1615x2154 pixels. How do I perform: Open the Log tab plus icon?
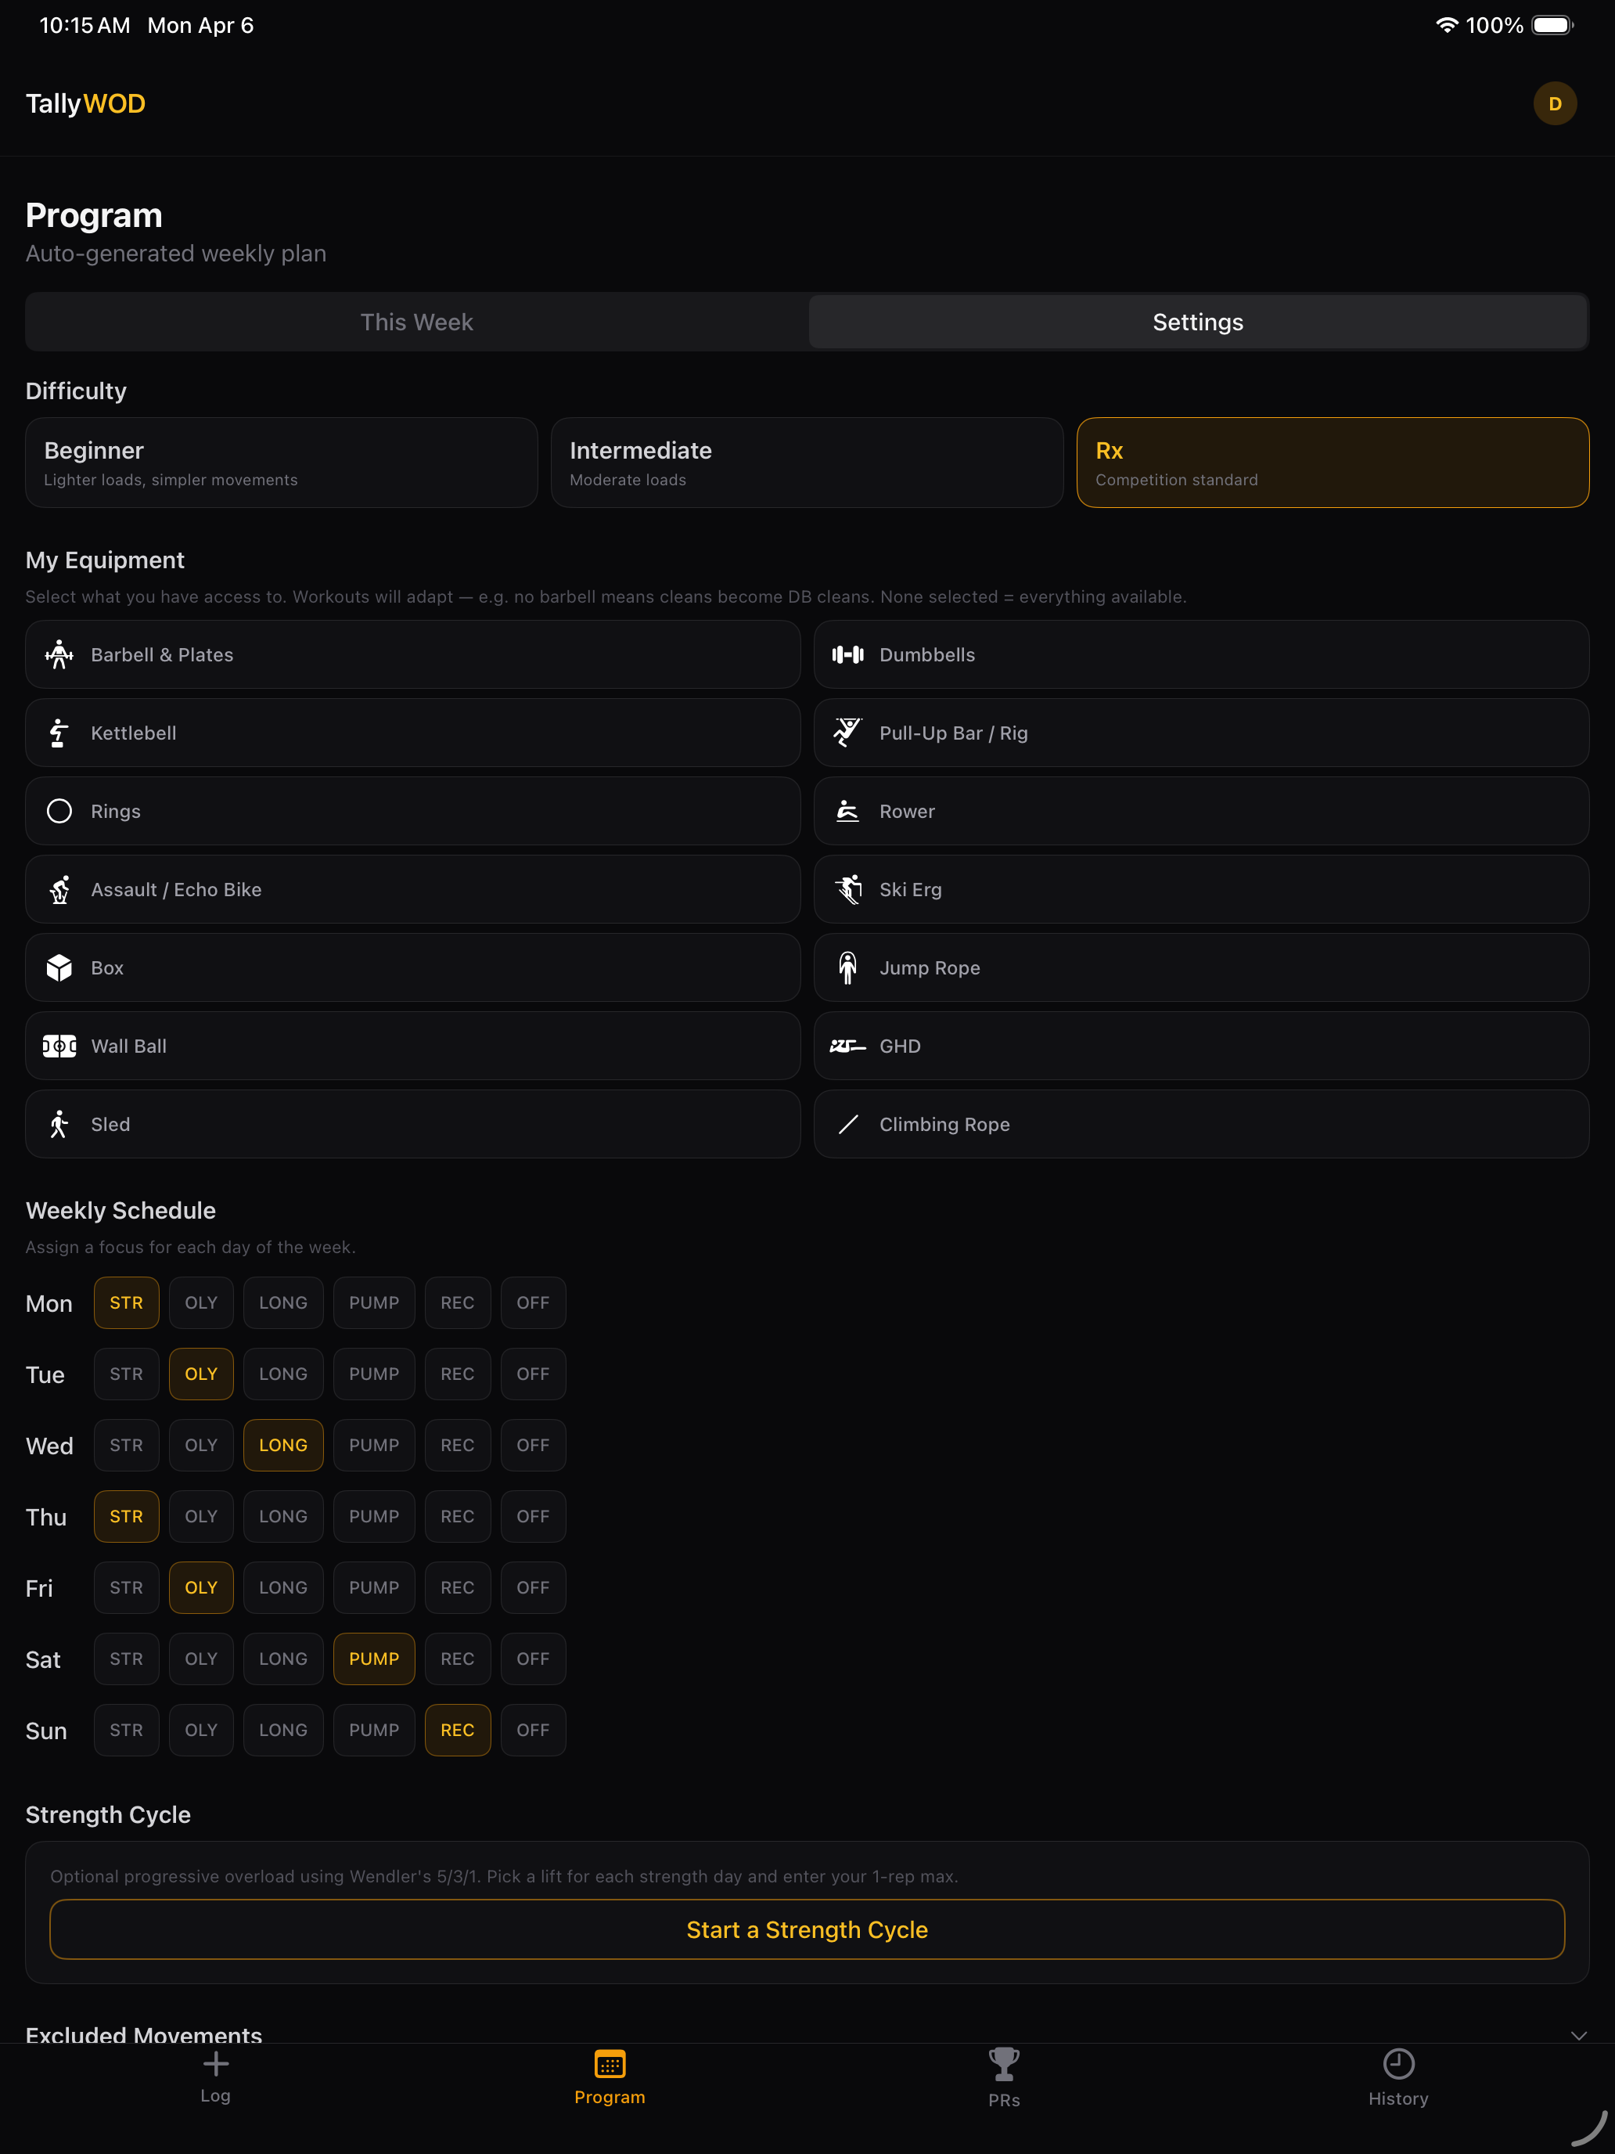[216, 2063]
